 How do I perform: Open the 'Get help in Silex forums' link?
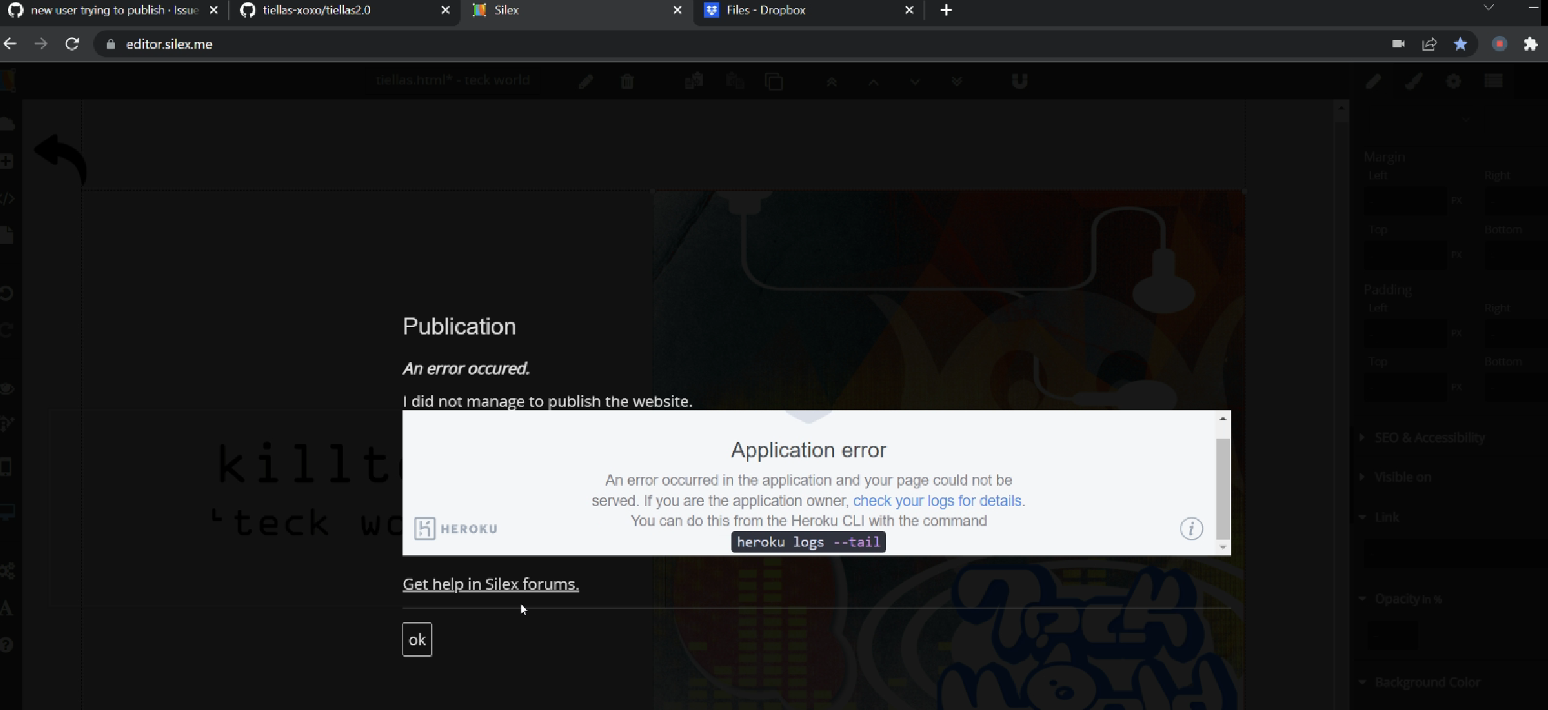coord(490,584)
